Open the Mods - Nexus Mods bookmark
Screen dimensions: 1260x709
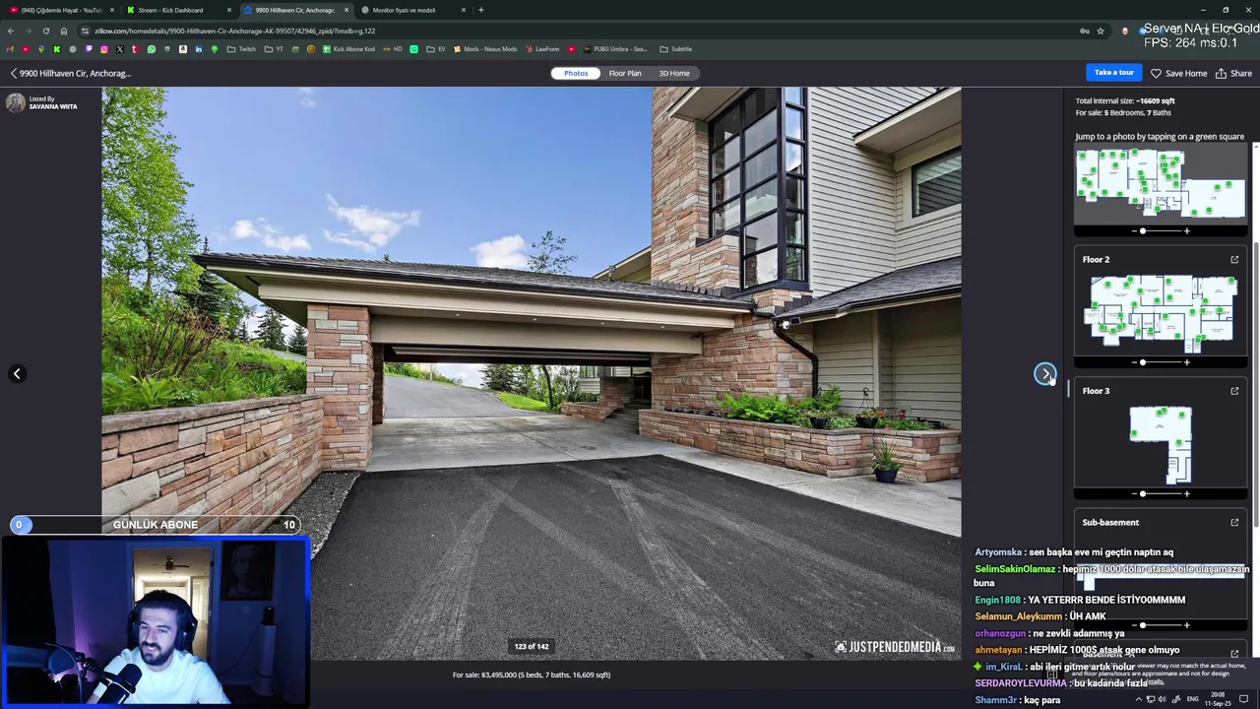484,49
